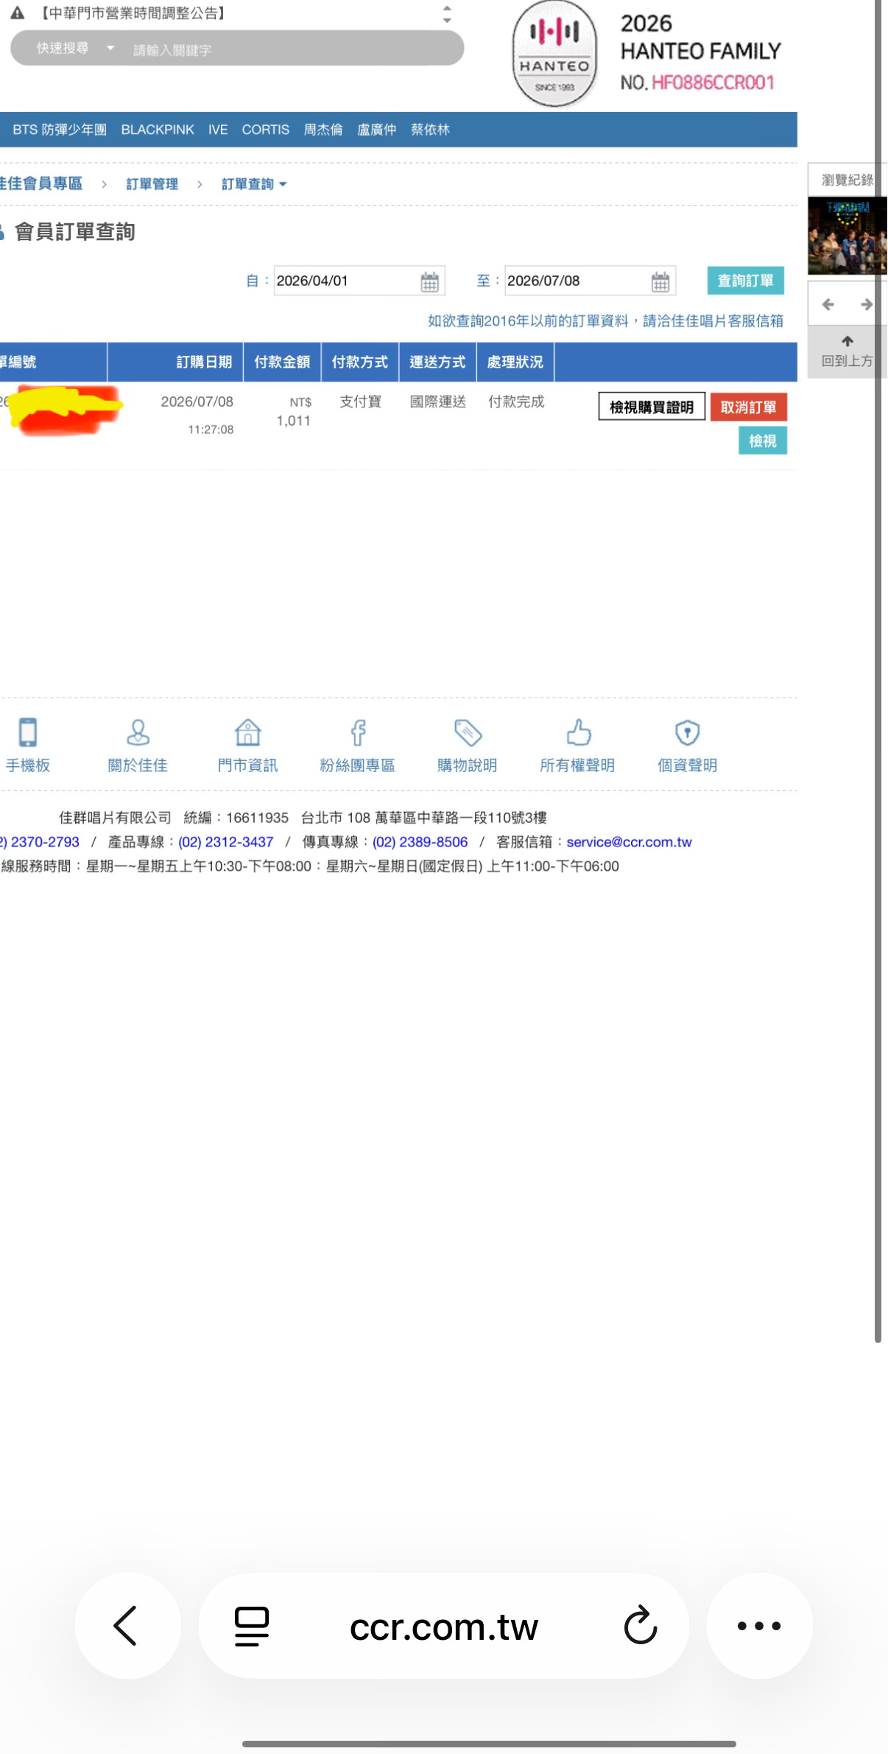Open browser page settings icon
The height and width of the screenshot is (1754, 888).
pyautogui.click(x=252, y=1626)
